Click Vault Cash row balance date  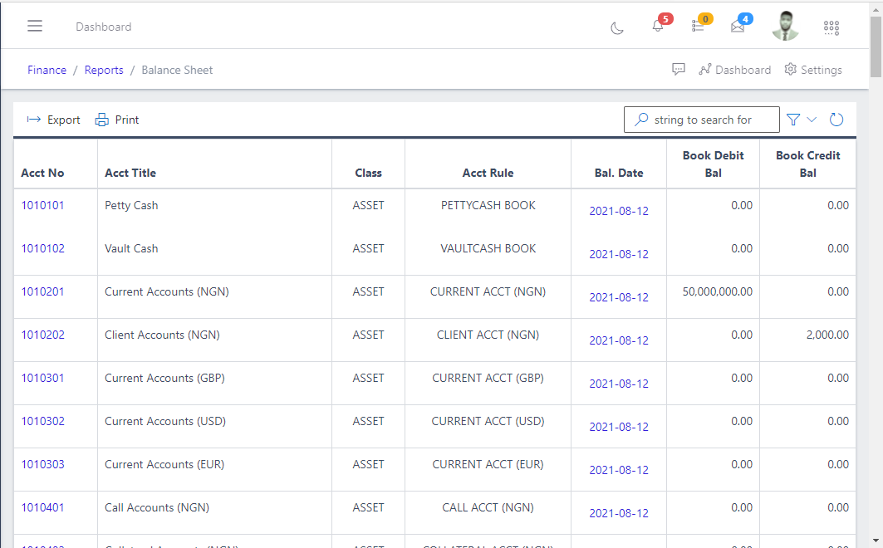point(619,254)
